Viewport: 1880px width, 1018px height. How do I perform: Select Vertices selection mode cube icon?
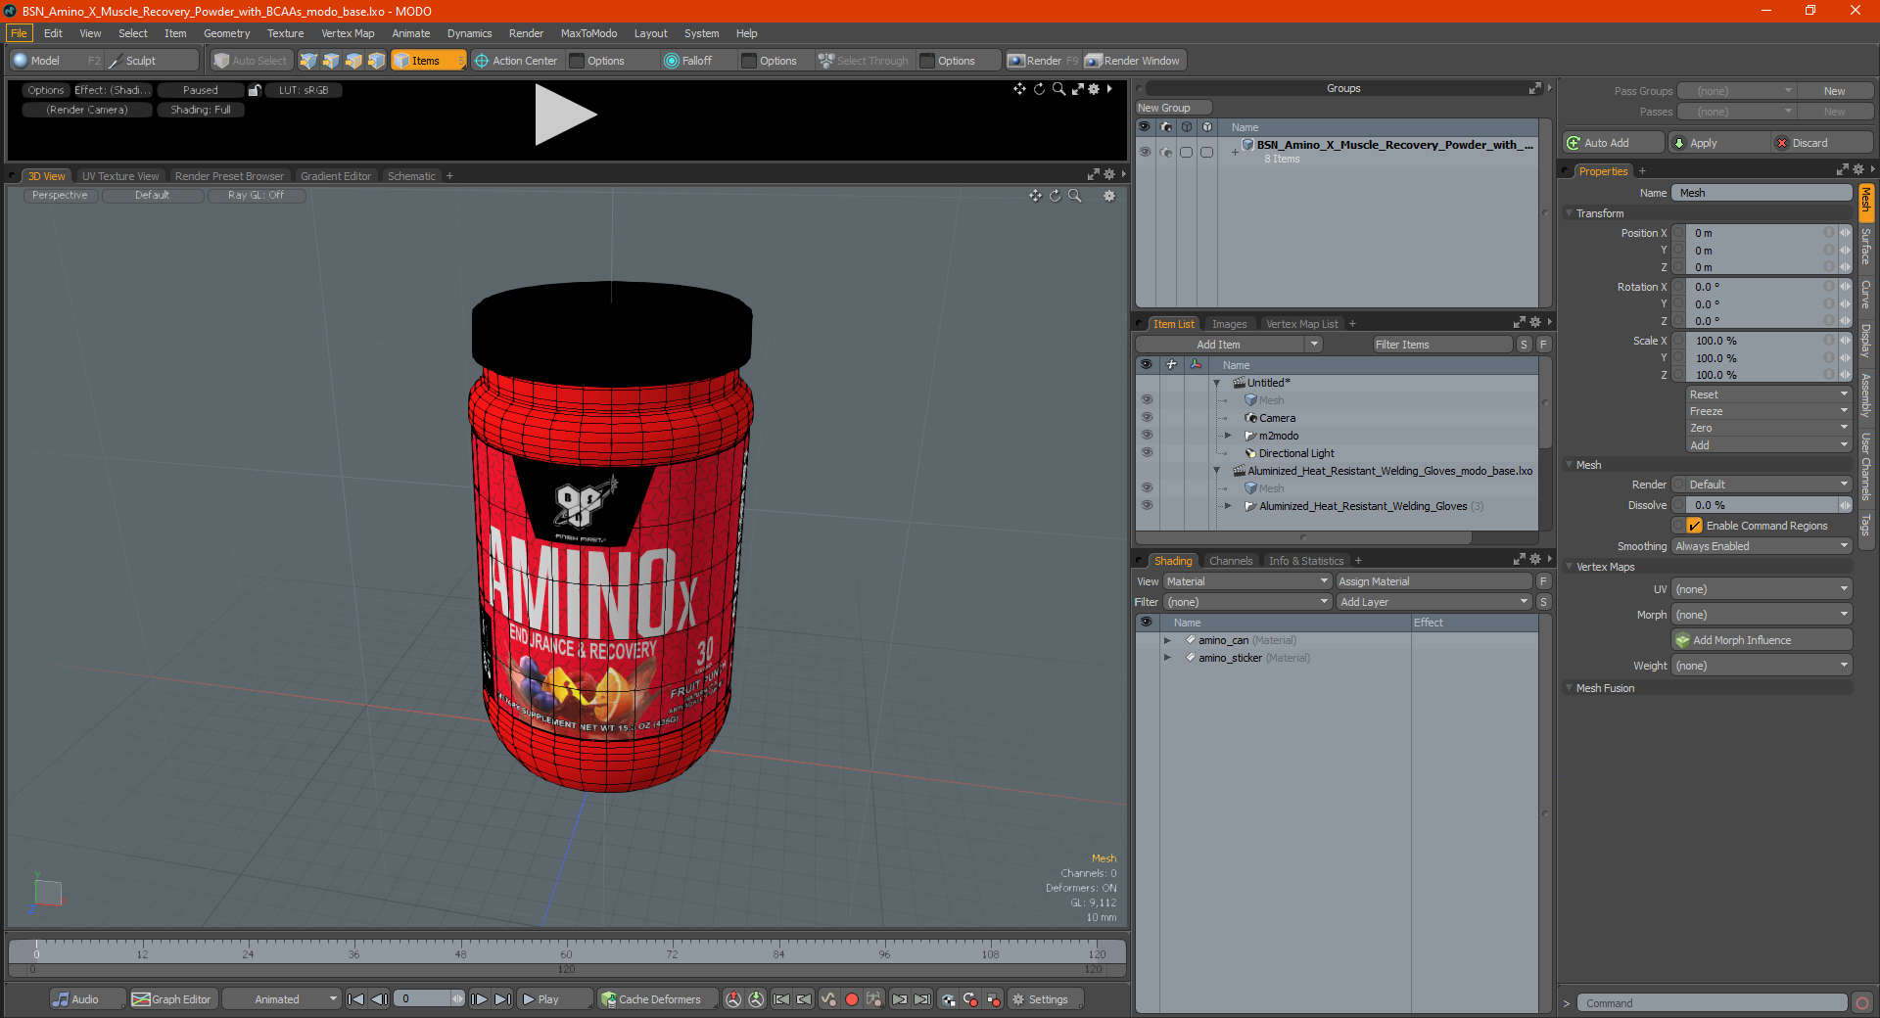point(308,61)
